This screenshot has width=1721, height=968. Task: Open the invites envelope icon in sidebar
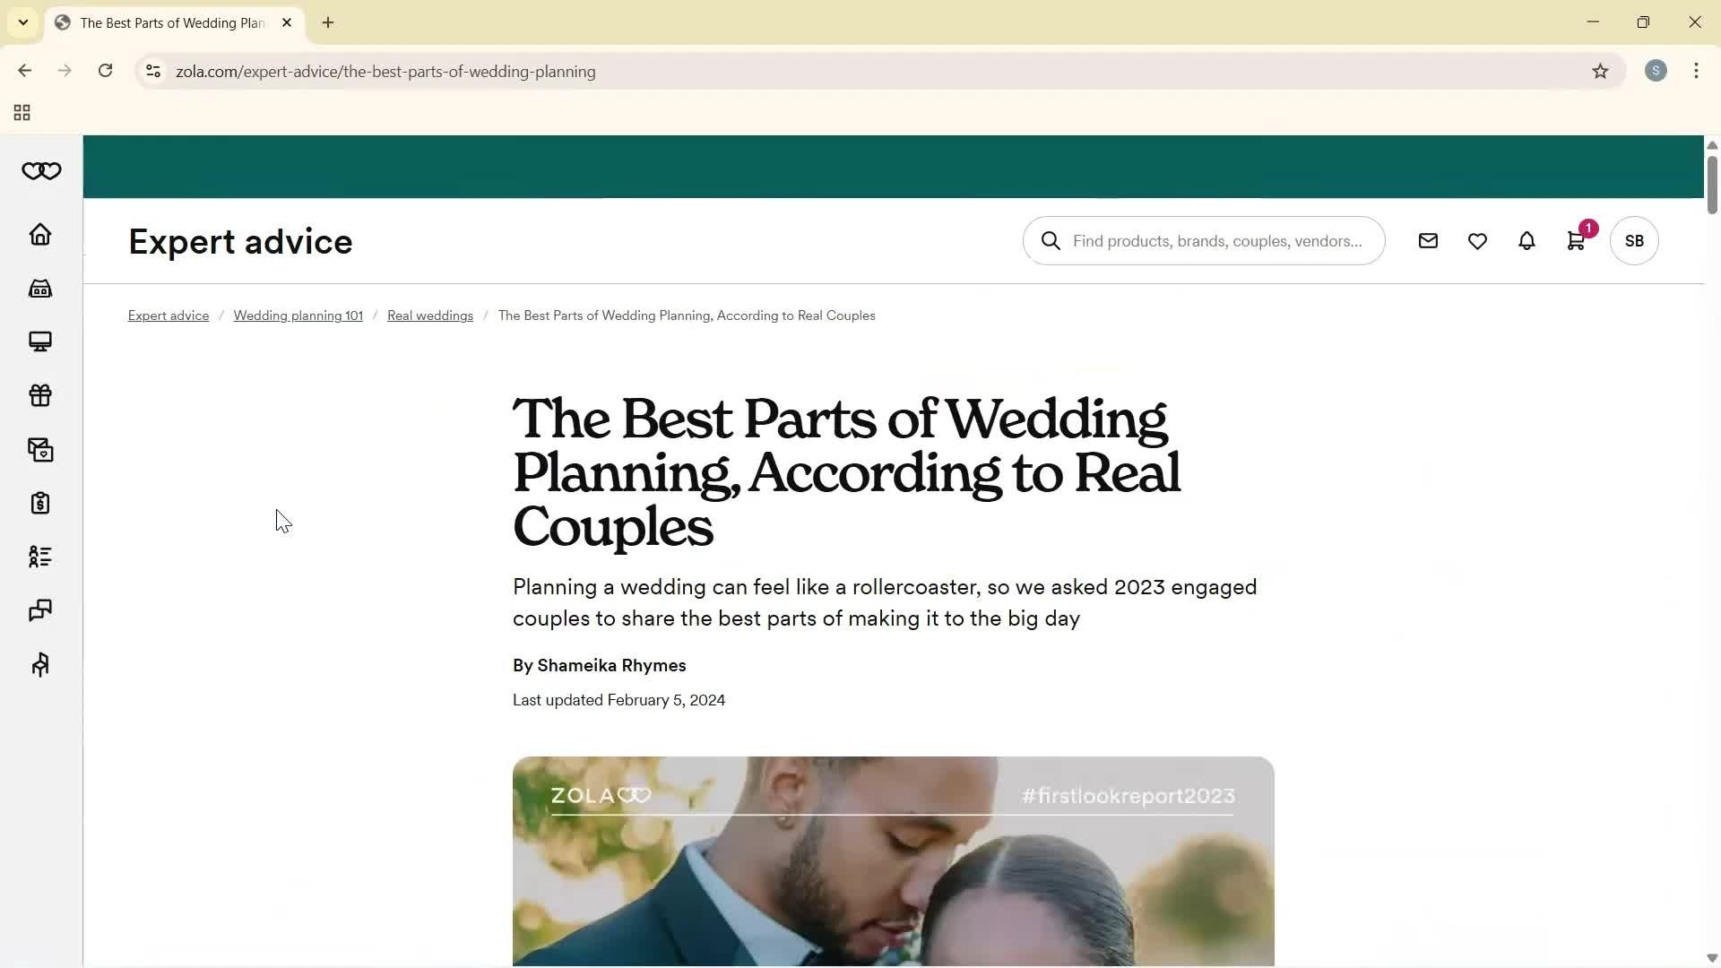39,449
